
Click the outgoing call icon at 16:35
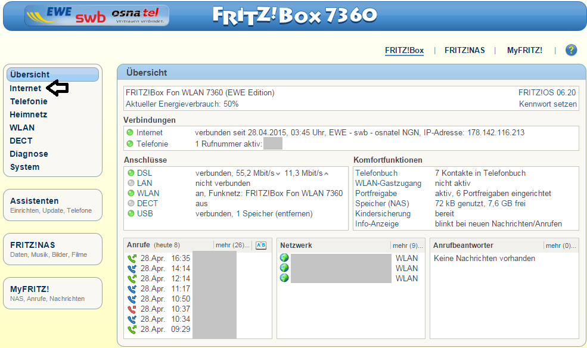tap(132, 259)
